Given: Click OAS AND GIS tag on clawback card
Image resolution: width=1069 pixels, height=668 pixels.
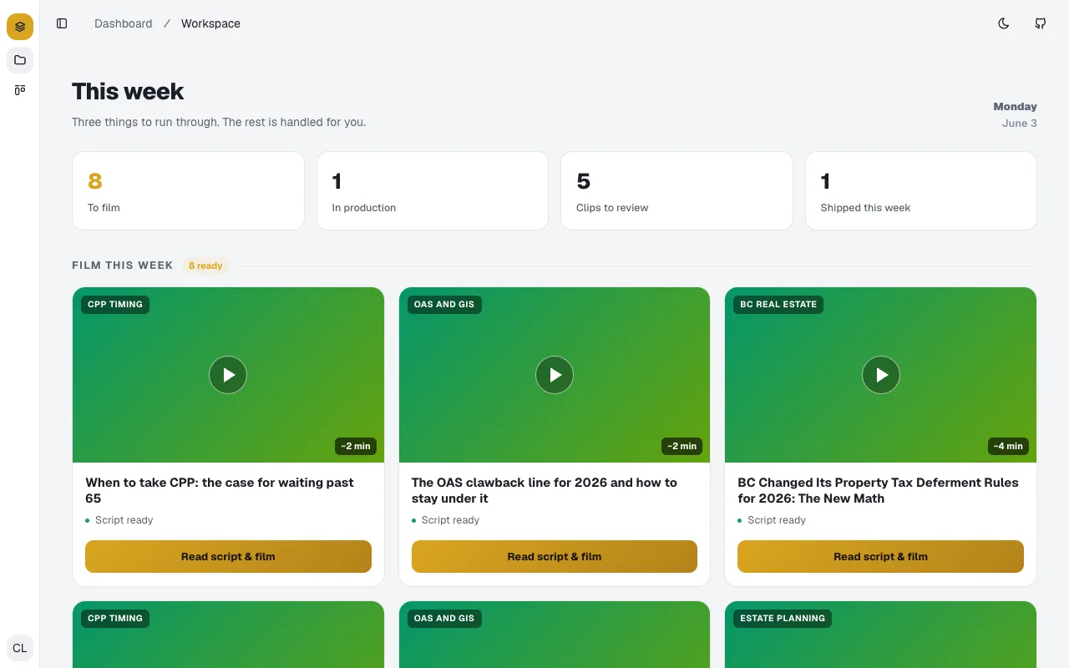Looking at the screenshot, I should coord(444,304).
